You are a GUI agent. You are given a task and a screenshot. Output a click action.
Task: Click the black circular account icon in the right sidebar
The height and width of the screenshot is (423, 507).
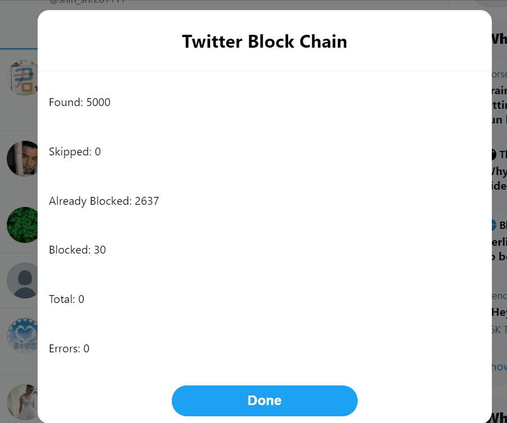[494, 154]
